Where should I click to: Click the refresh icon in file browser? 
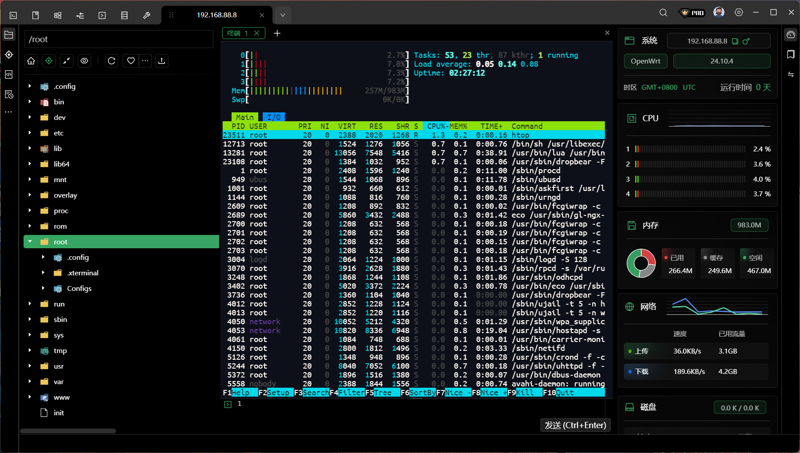point(112,61)
